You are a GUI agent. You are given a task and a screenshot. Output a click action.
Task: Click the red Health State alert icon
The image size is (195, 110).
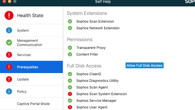coord(9,15)
